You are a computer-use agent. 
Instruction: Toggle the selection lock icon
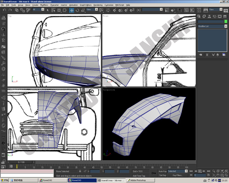point(80,171)
